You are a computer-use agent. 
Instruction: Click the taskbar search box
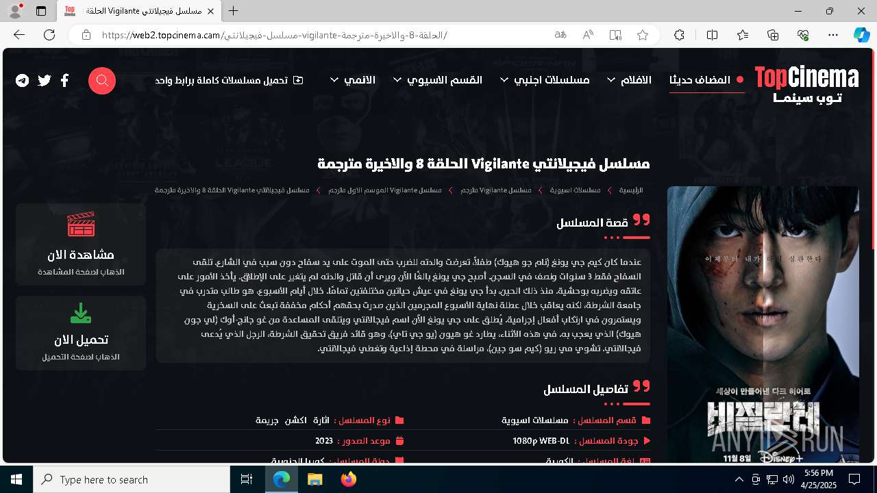[x=132, y=479]
